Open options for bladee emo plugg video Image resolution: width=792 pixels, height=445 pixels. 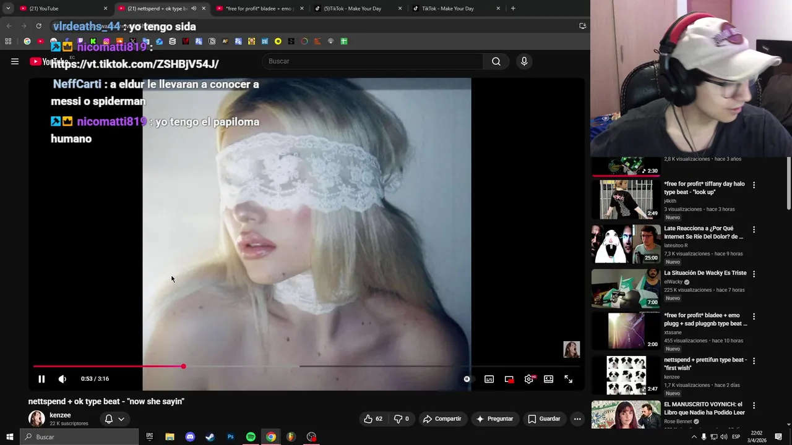pos(754,316)
